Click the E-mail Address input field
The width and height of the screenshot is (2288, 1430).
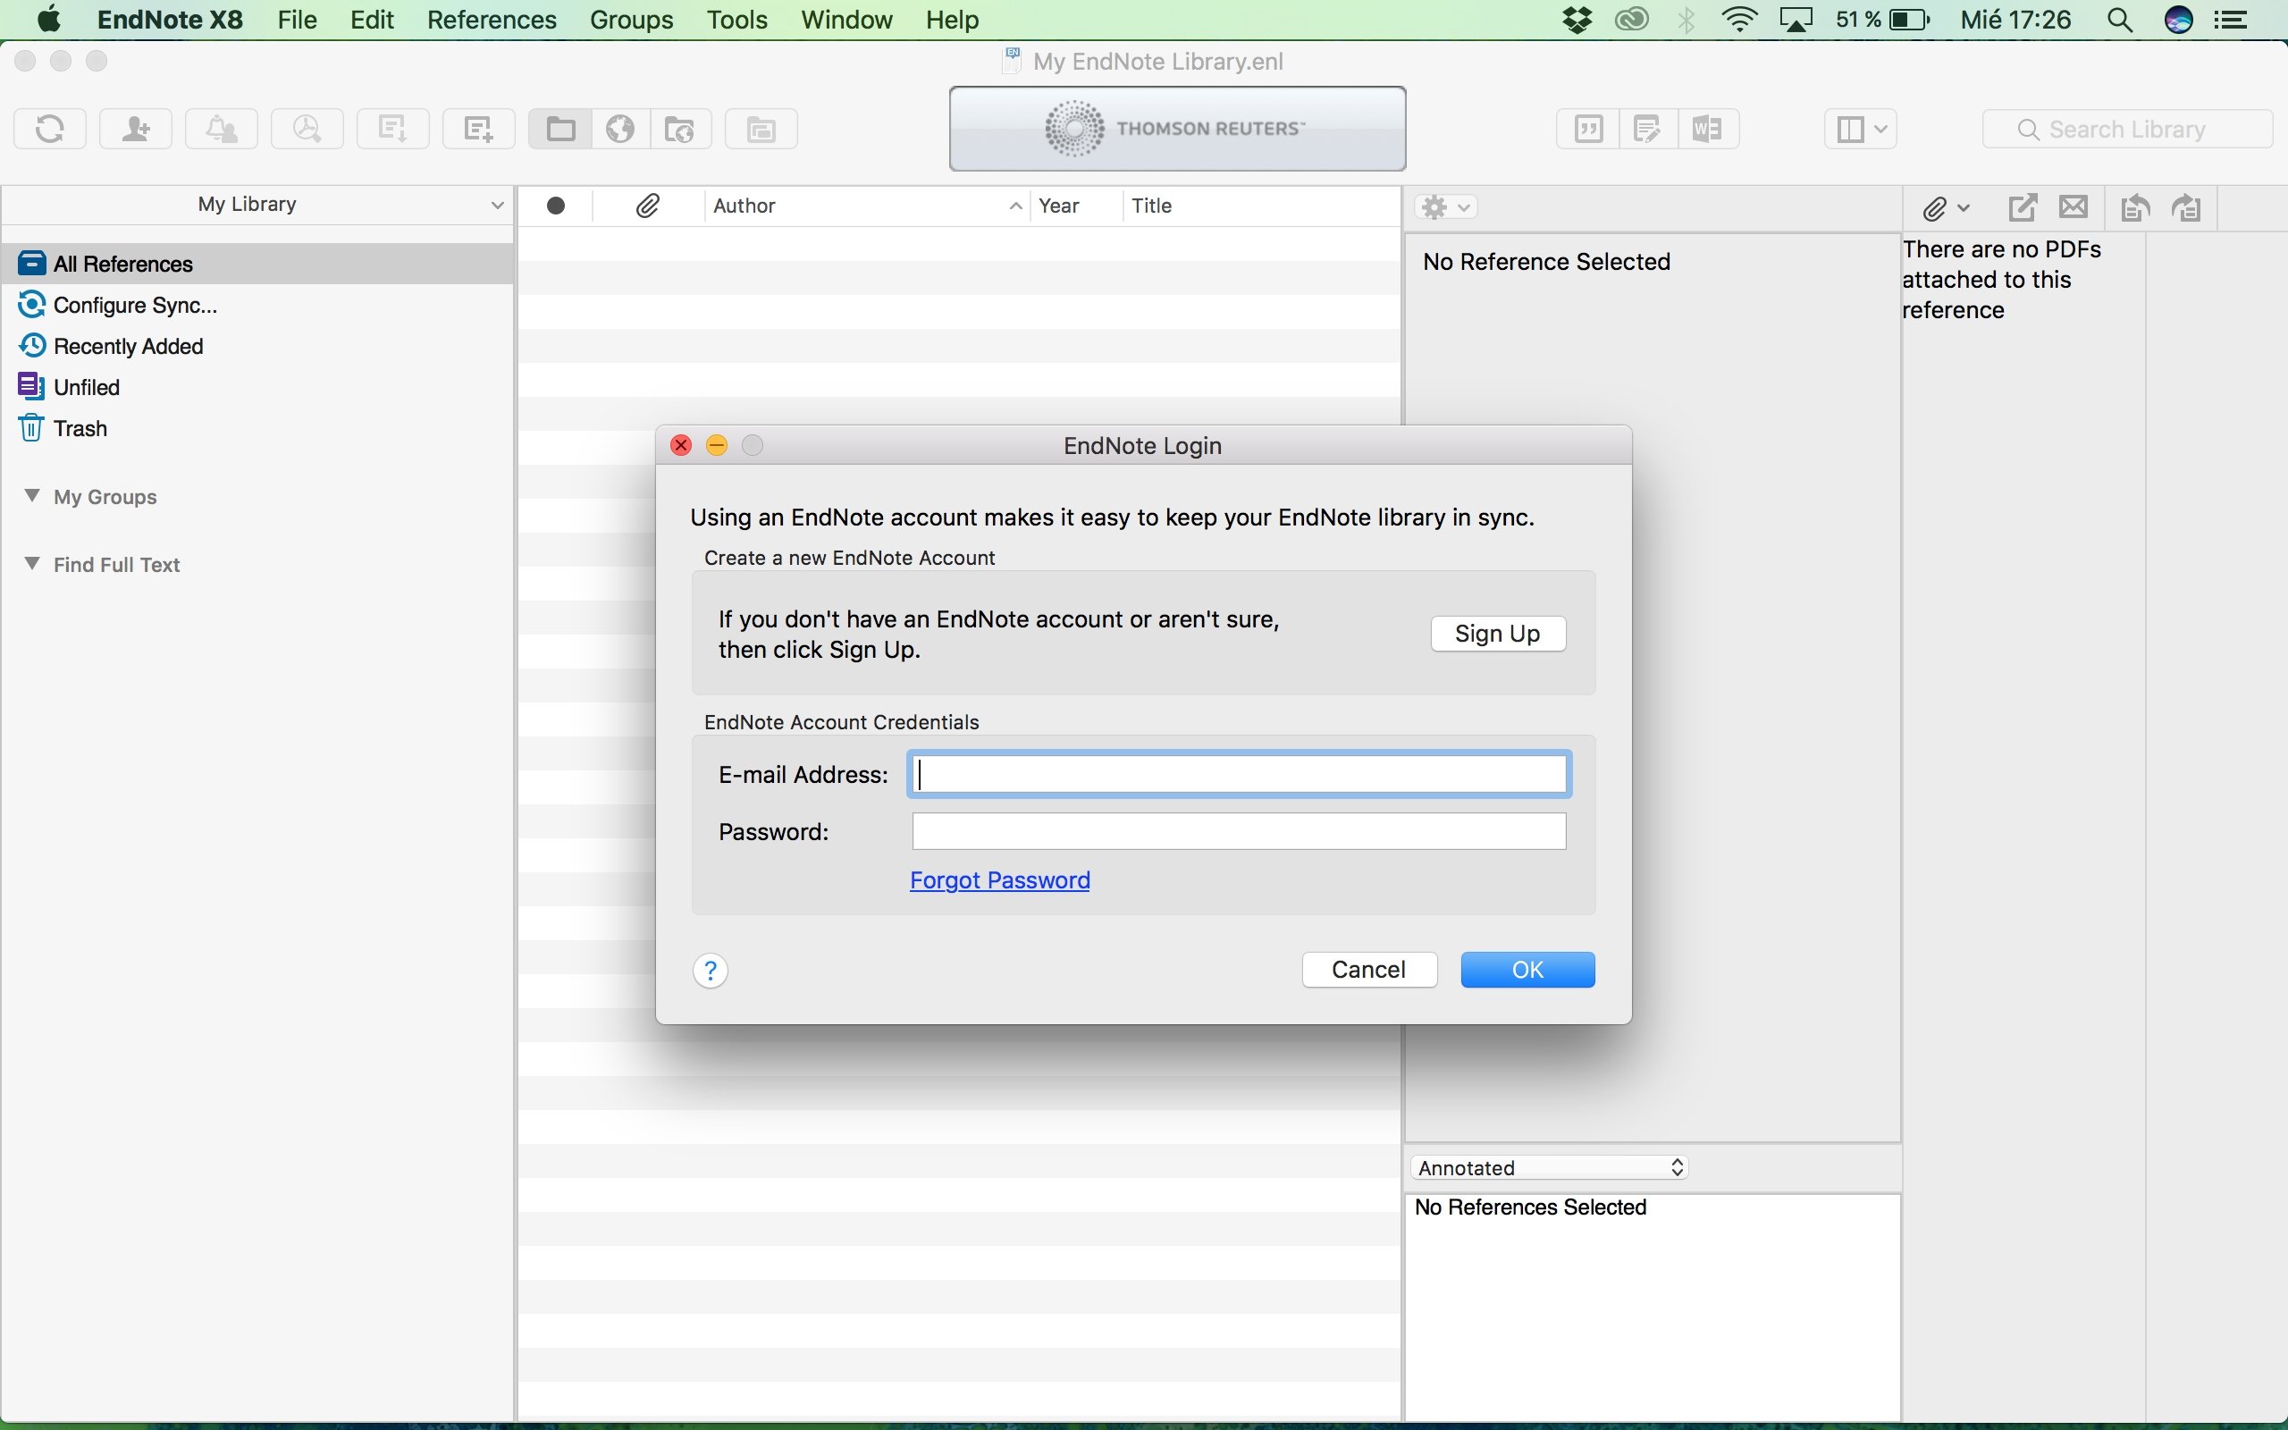(1237, 773)
